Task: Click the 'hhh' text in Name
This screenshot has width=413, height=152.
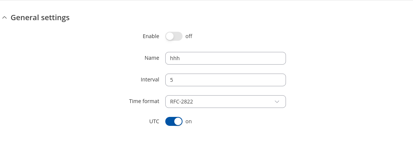Action: coord(175,58)
